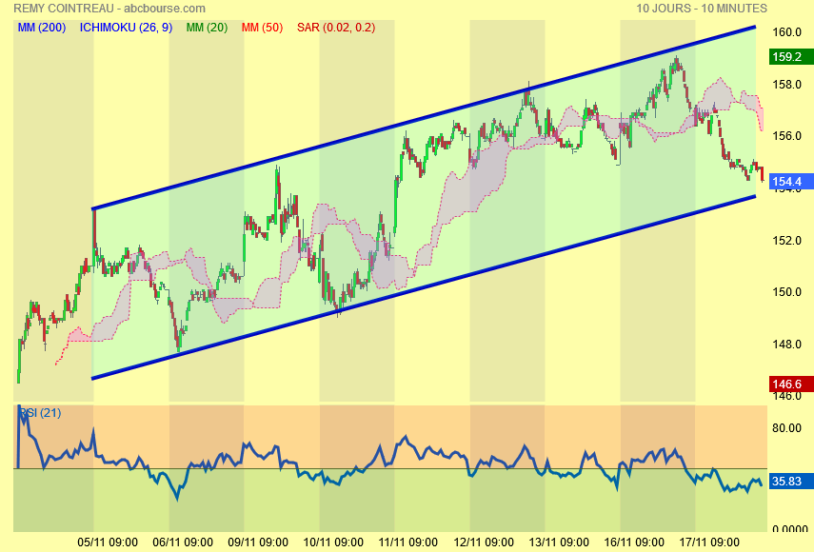Click the red 146.6 price tag
Screen dimensions: 814x552
pyautogui.click(x=791, y=384)
